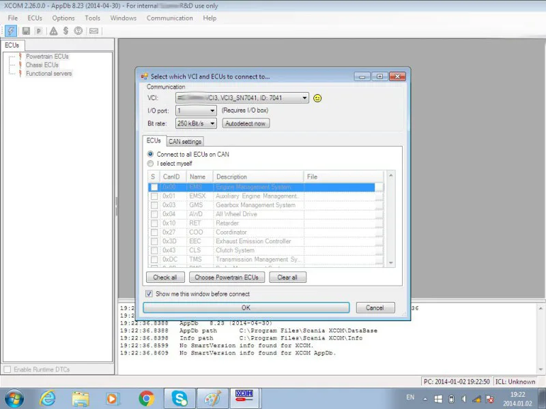Confirm with the OK button
The width and height of the screenshot is (546, 409).
point(246,308)
